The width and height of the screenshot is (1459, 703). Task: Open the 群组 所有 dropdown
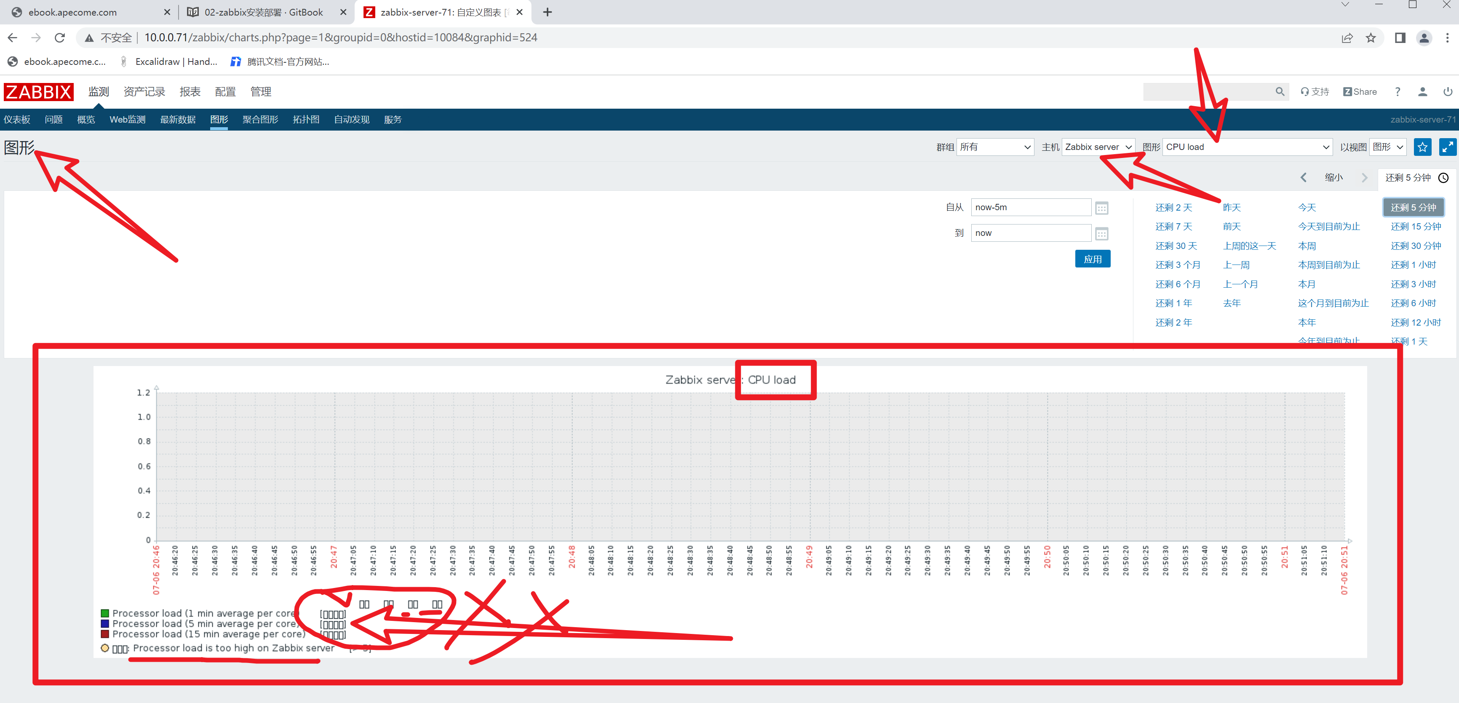(x=995, y=147)
